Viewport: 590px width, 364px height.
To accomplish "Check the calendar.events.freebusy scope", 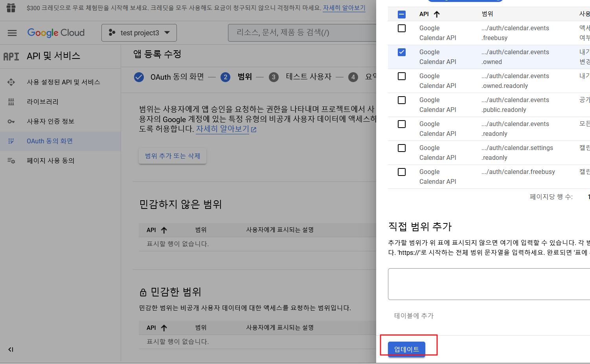I will click(x=402, y=28).
